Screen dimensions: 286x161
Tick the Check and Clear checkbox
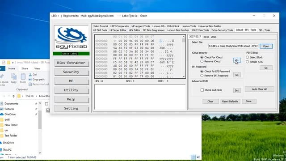point(202,90)
